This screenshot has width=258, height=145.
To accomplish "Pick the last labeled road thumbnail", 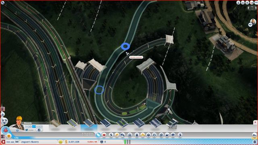I will tap(172, 124).
